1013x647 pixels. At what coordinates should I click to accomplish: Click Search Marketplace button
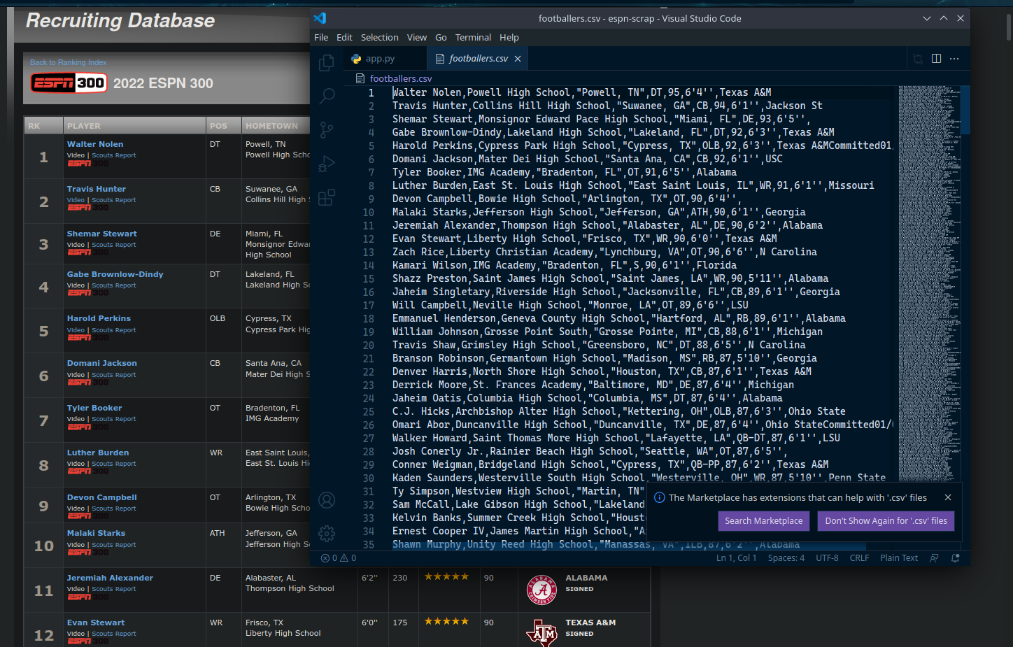(x=763, y=521)
